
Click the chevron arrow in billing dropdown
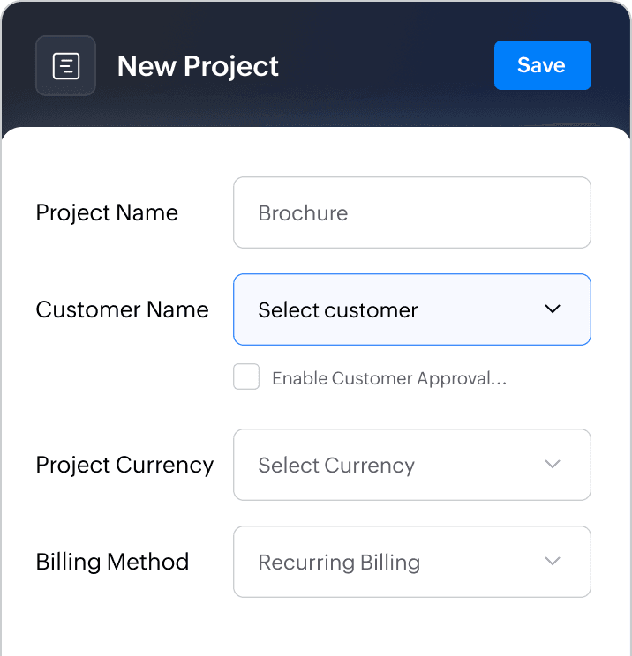553,562
